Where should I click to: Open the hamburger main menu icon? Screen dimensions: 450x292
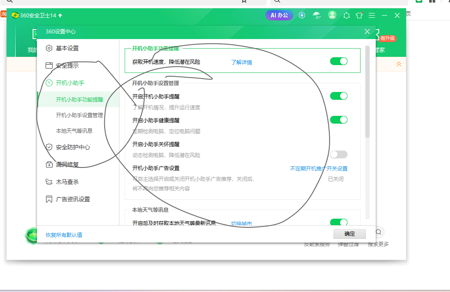(372, 16)
